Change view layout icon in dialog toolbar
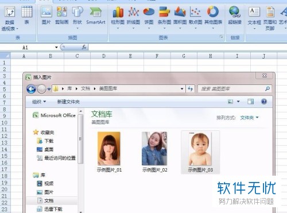 [x=230, y=102]
